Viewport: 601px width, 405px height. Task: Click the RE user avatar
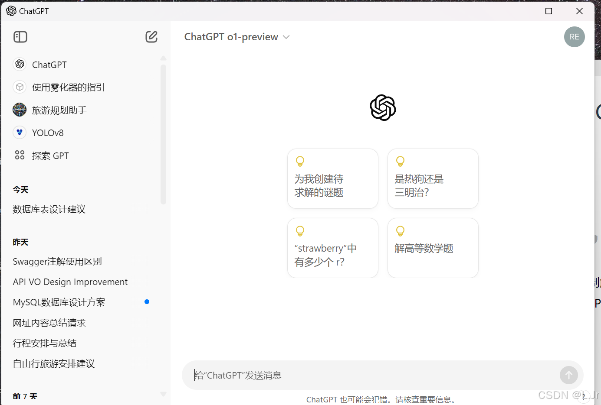(x=574, y=37)
